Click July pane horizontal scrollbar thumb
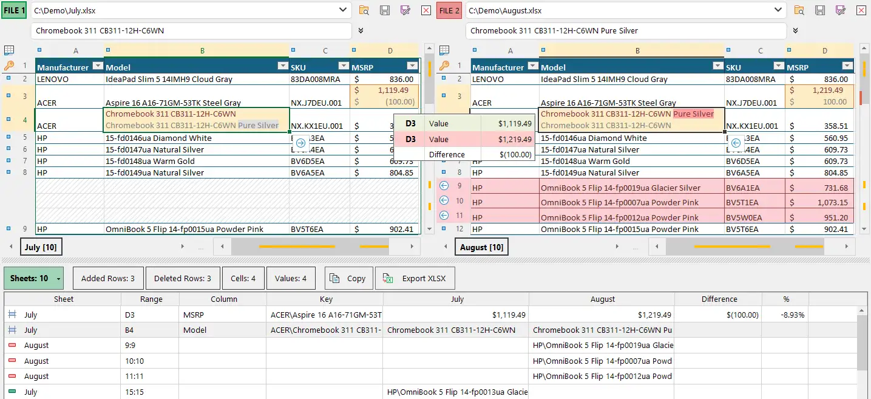871x399 pixels. pos(310,247)
